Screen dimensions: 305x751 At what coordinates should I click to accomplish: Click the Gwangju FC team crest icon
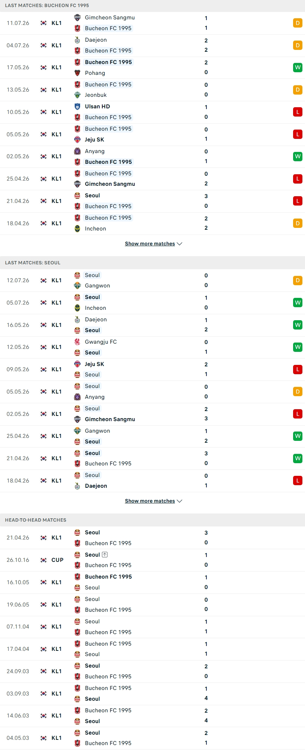[77, 342]
